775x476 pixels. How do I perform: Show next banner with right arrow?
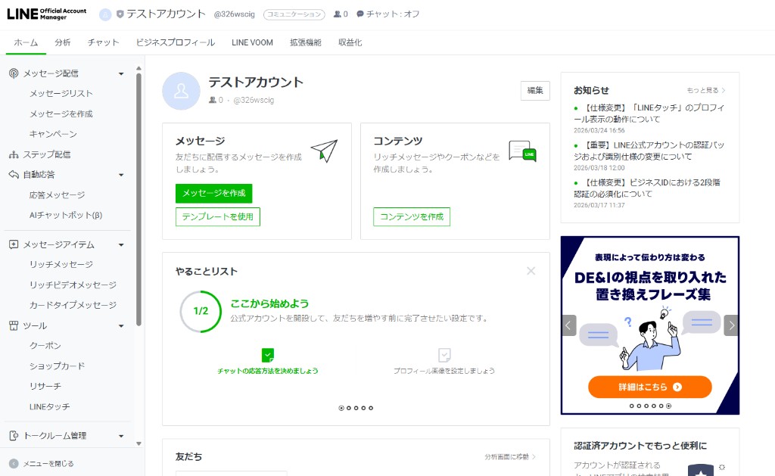(x=730, y=325)
